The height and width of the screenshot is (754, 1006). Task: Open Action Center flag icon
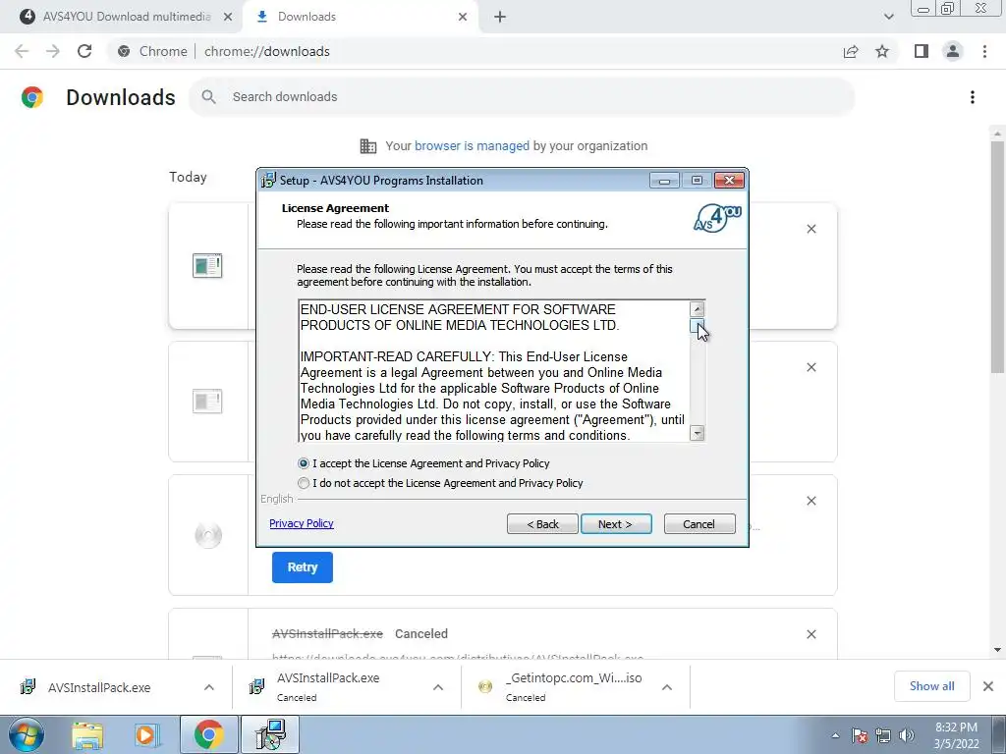860,735
